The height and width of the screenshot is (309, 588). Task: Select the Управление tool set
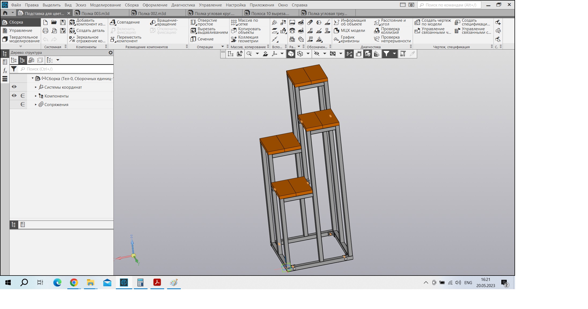tap(21, 31)
